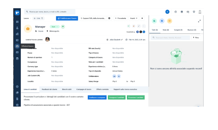Open the three-dot more options menu
The width and height of the screenshot is (218, 130).
pyautogui.click(x=144, y=26)
